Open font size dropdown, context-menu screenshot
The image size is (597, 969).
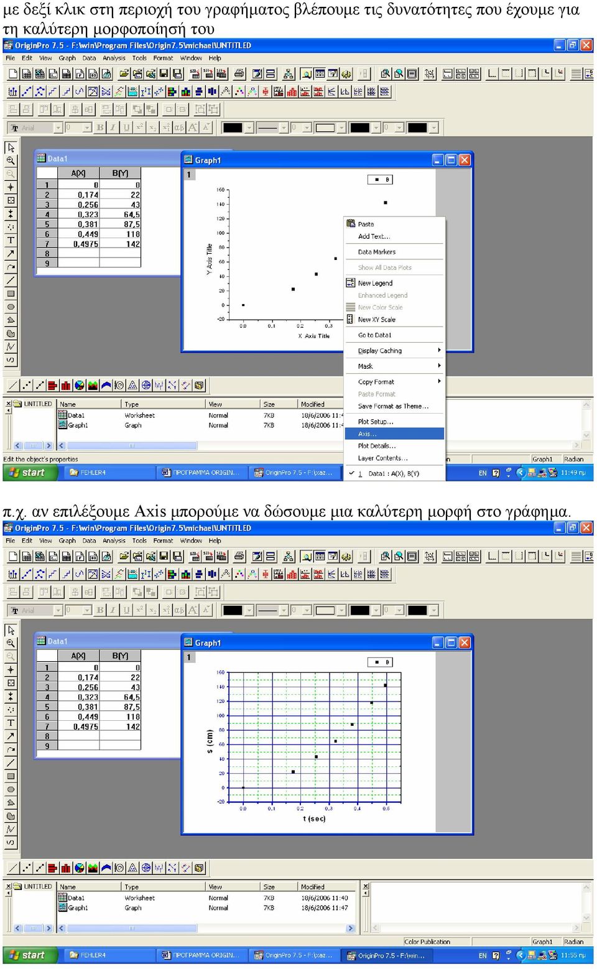[87, 127]
